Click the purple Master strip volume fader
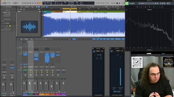The height and width of the screenshot is (97, 174). pyautogui.click(x=63, y=83)
